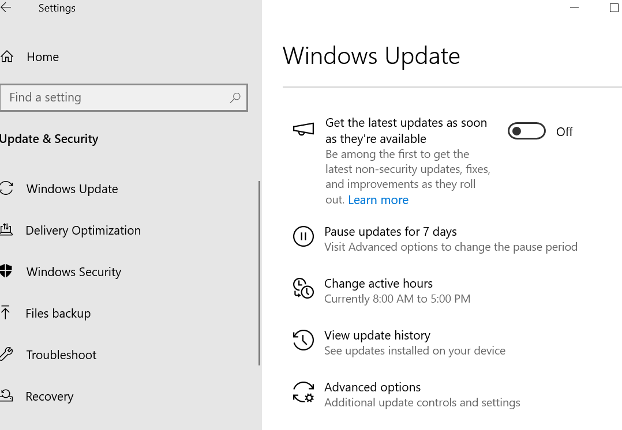Click the Troubleshoot wrench icon

click(x=6, y=354)
